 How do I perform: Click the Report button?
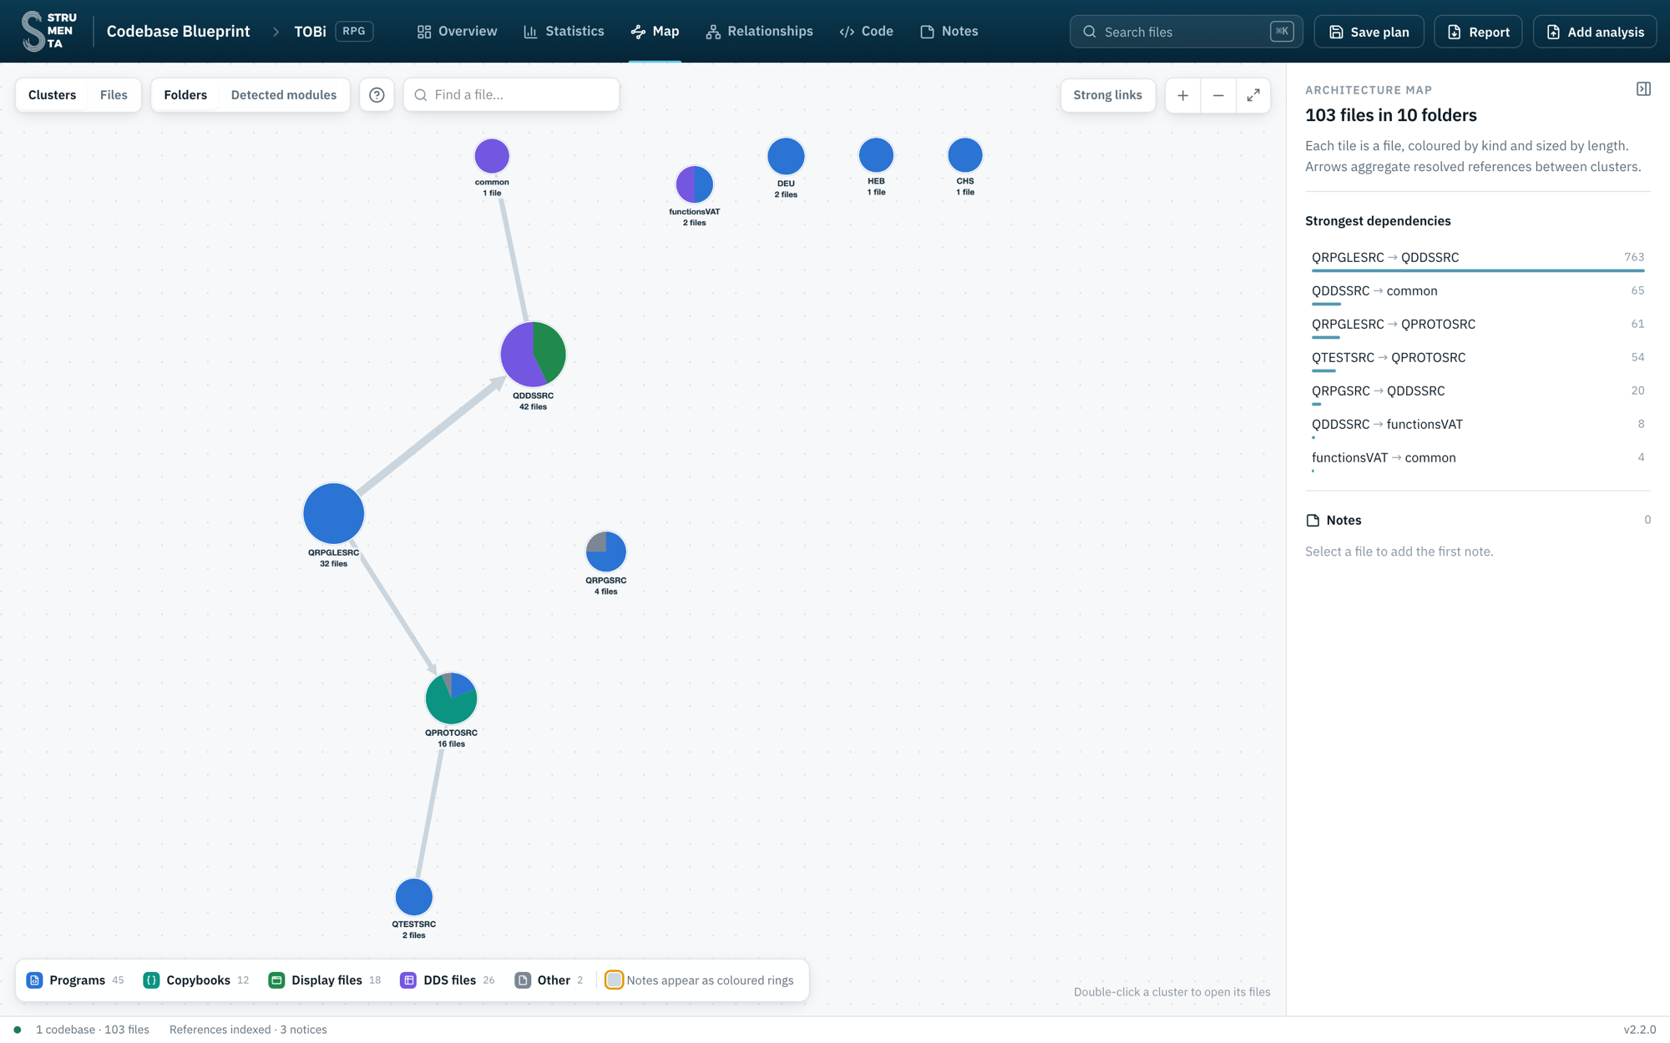[1478, 32]
